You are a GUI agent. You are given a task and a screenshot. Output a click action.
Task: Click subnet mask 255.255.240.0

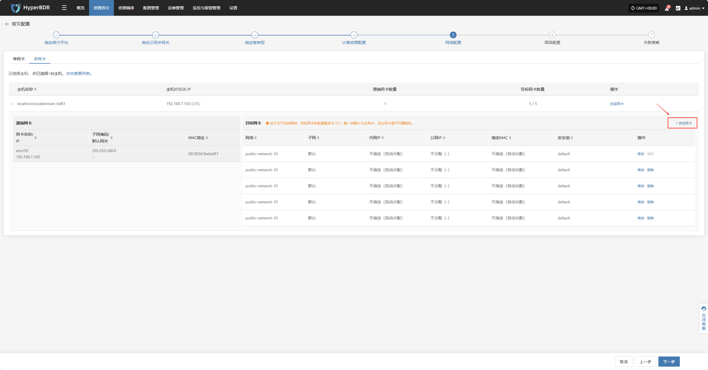(104, 151)
